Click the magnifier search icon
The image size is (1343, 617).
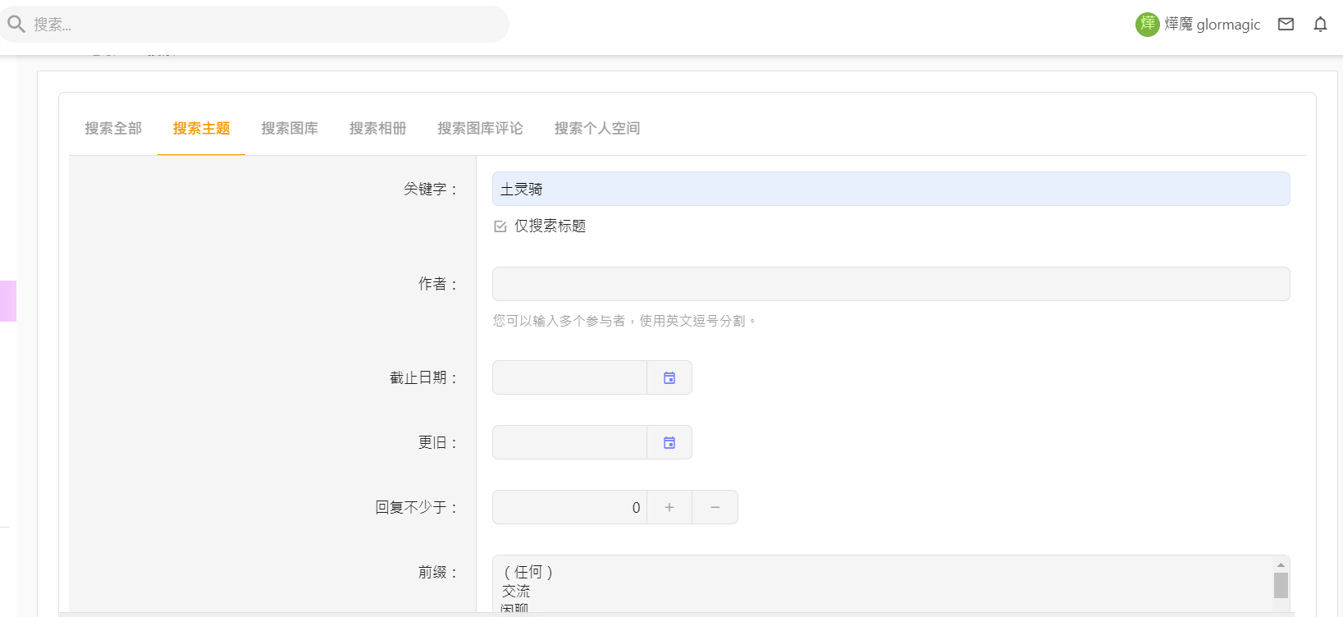click(x=16, y=25)
